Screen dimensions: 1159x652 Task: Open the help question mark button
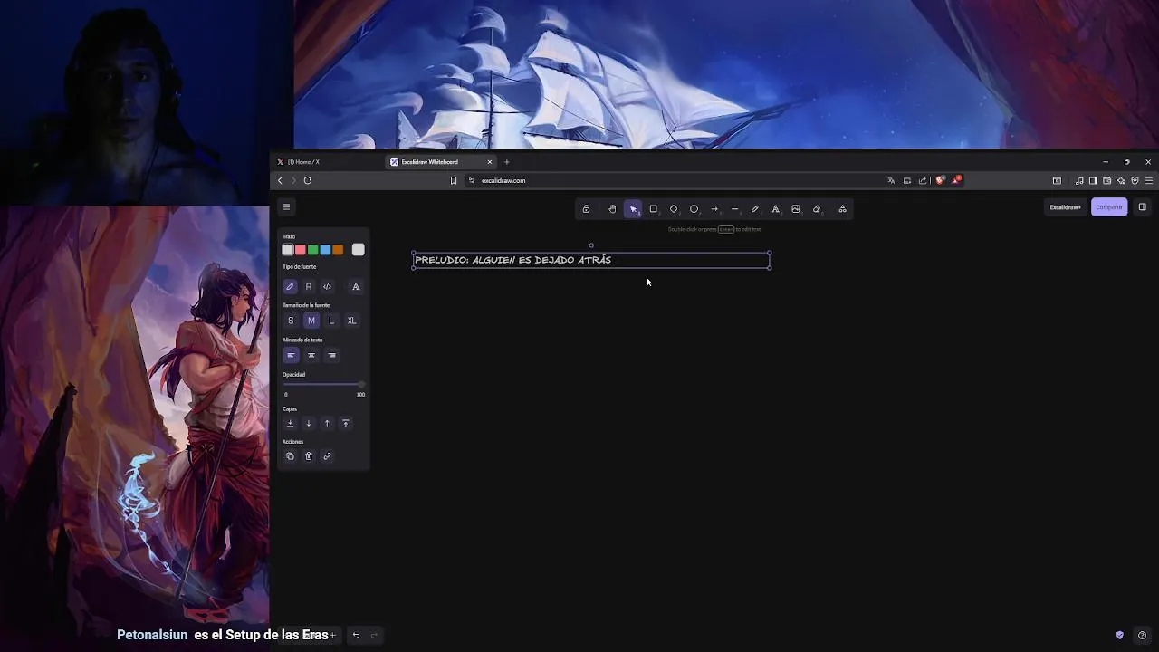click(1142, 635)
